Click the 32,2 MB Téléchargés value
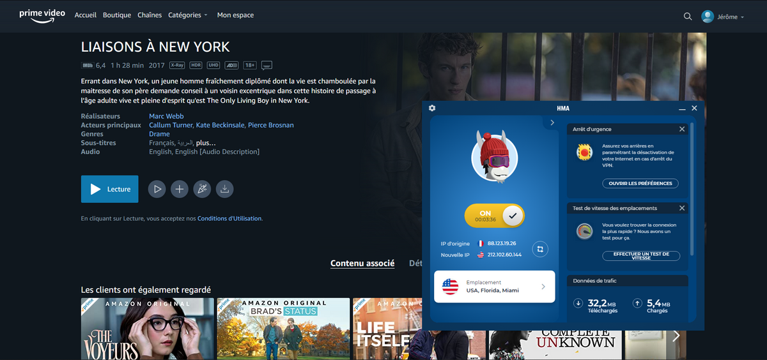Screen dimensions: 767x360 (x=602, y=303)
